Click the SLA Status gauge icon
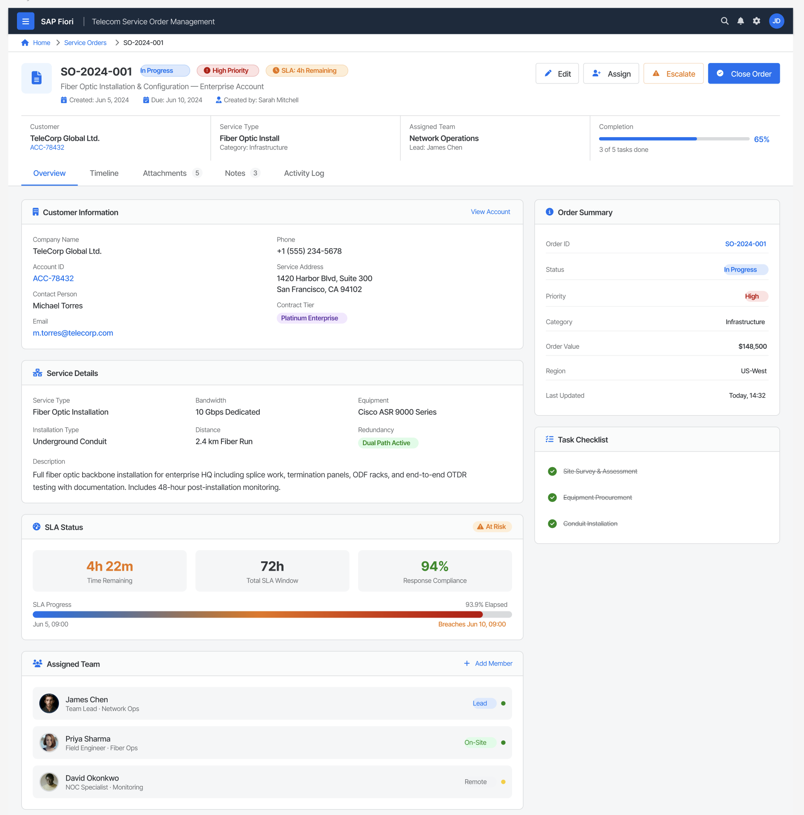The width and height of the screenshot is (804, 815). tap(37, 527)
